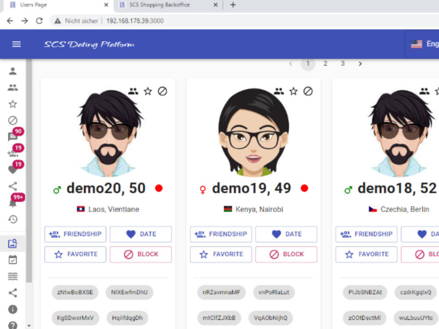Open demo20 avatar picture
439x329 pixels.
(x=109, y=133)
